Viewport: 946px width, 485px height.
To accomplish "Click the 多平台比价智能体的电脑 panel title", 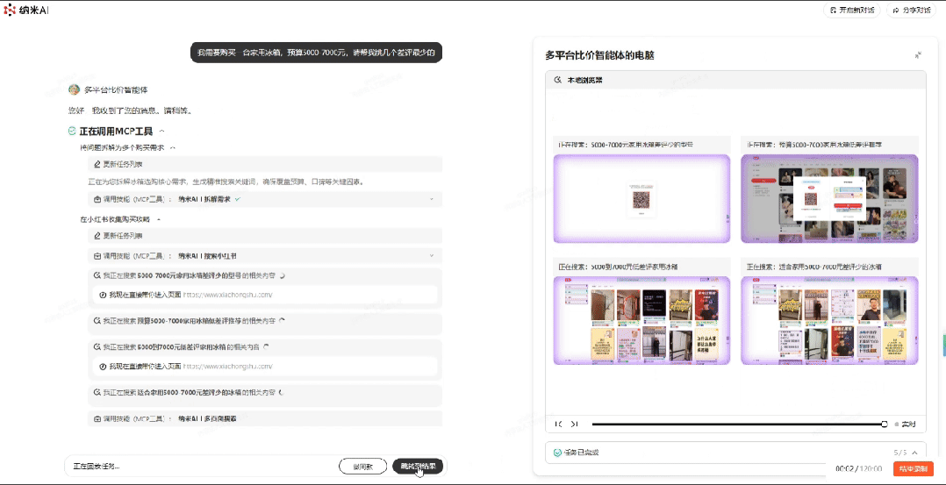I will (x=599, y=55).
